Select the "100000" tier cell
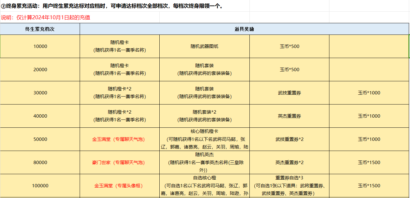 (40, 186)
